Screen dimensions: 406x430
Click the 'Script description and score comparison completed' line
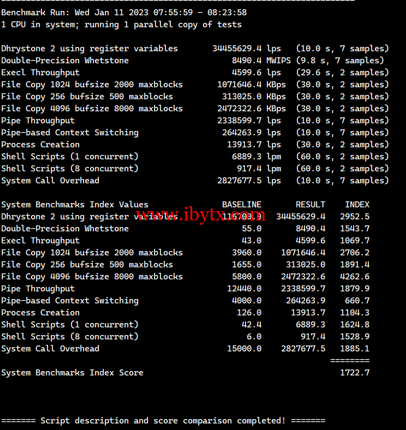point(163,421)
